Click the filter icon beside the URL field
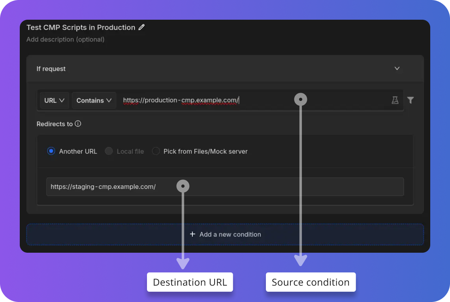450x302 pixels. (410, 100)
